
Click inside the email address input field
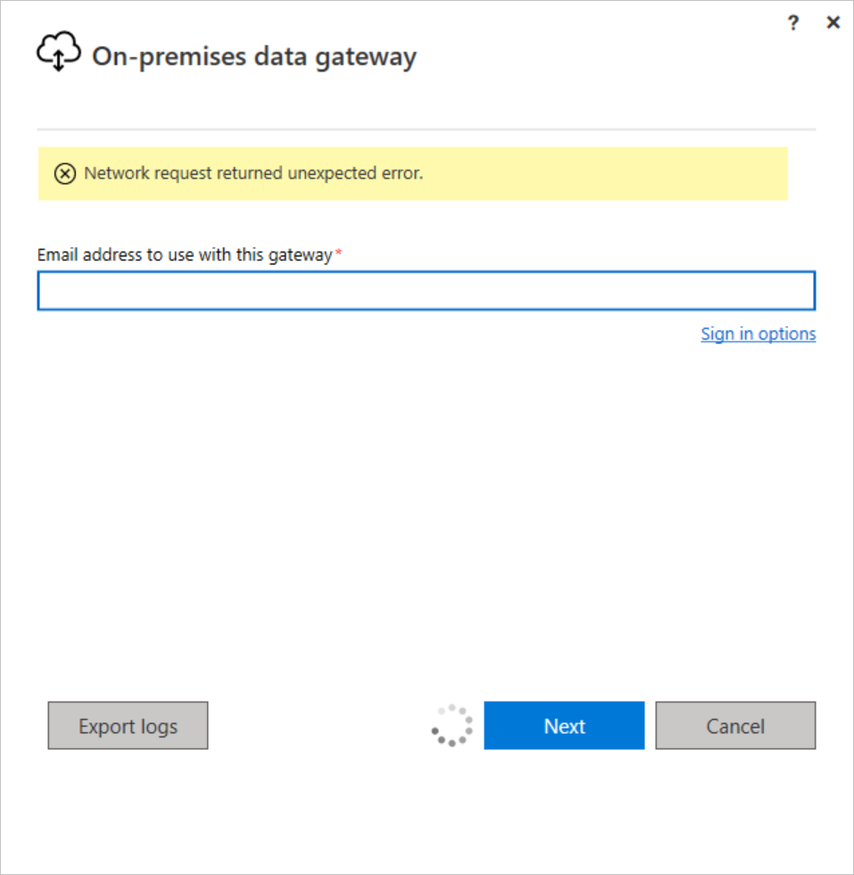(427, 290)
